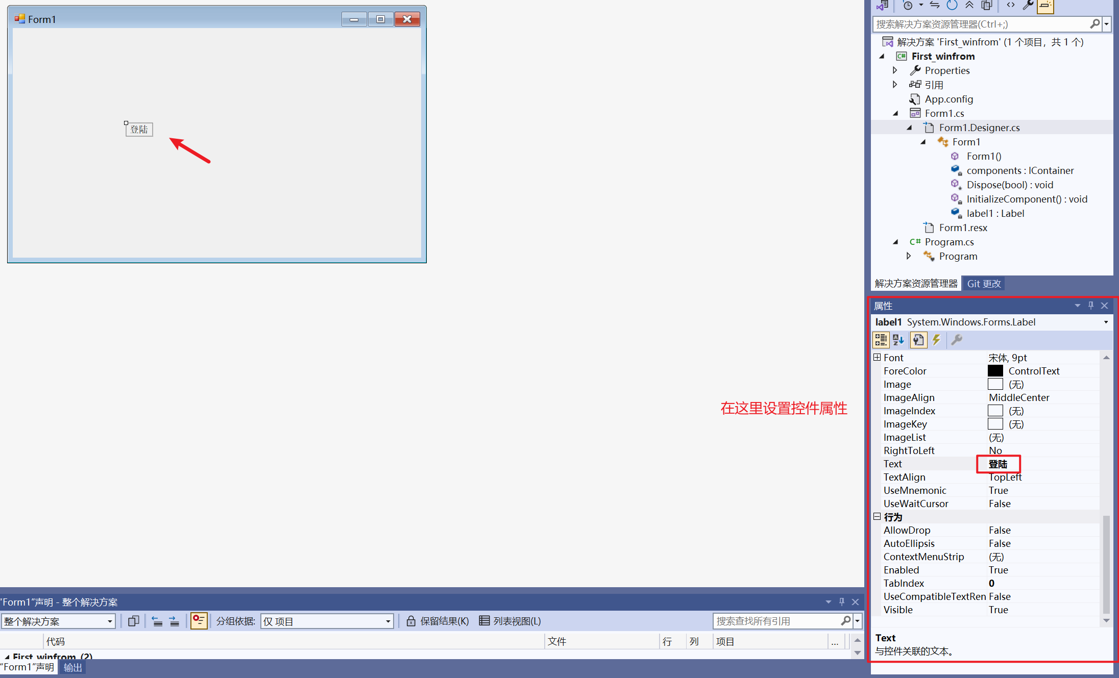The height and width of the screenshot is (678, 1119).
Task: Click Sync with Active Document icon
Action: click(934, 6)
